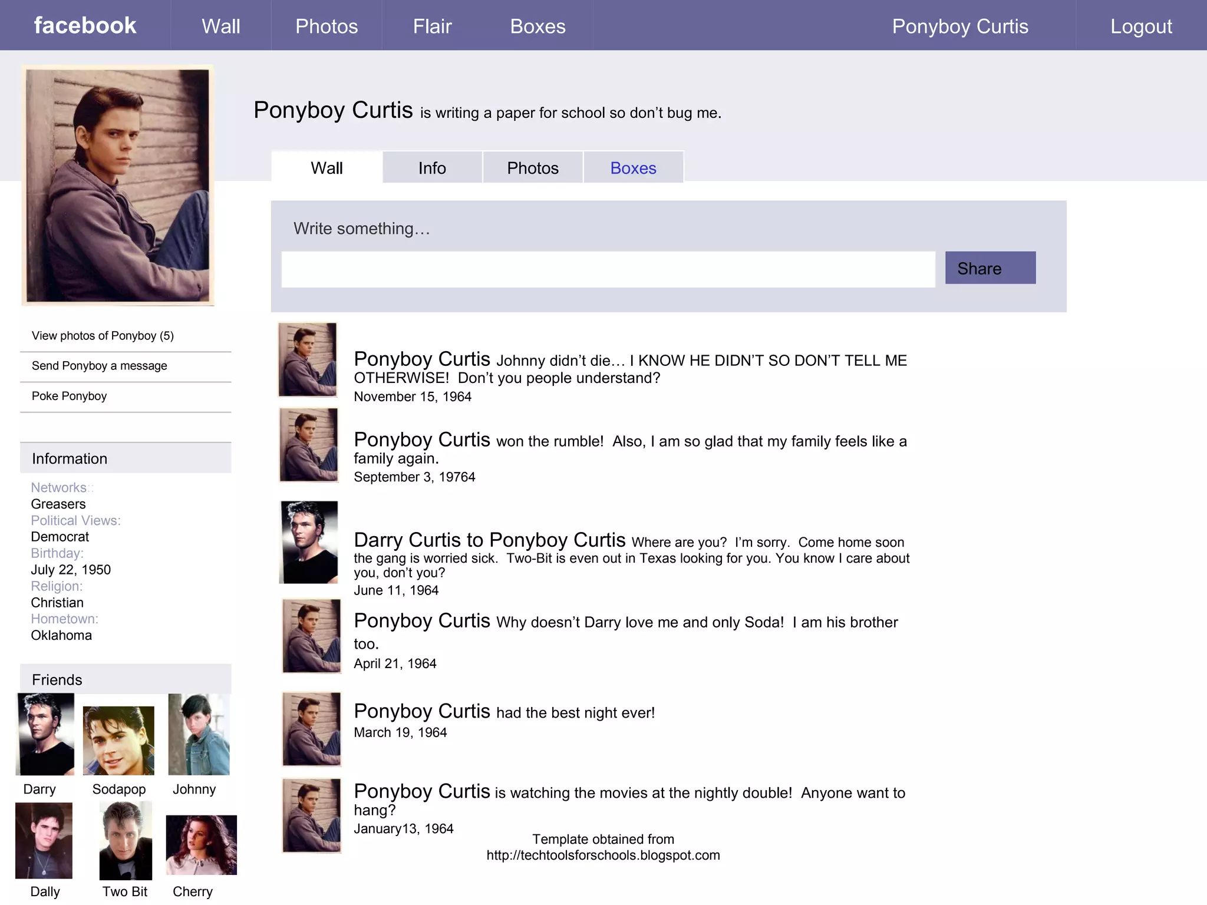Open Wall in the top navigation bar
The width and height of the screenshot is (1207, 905).
(220, 26)
